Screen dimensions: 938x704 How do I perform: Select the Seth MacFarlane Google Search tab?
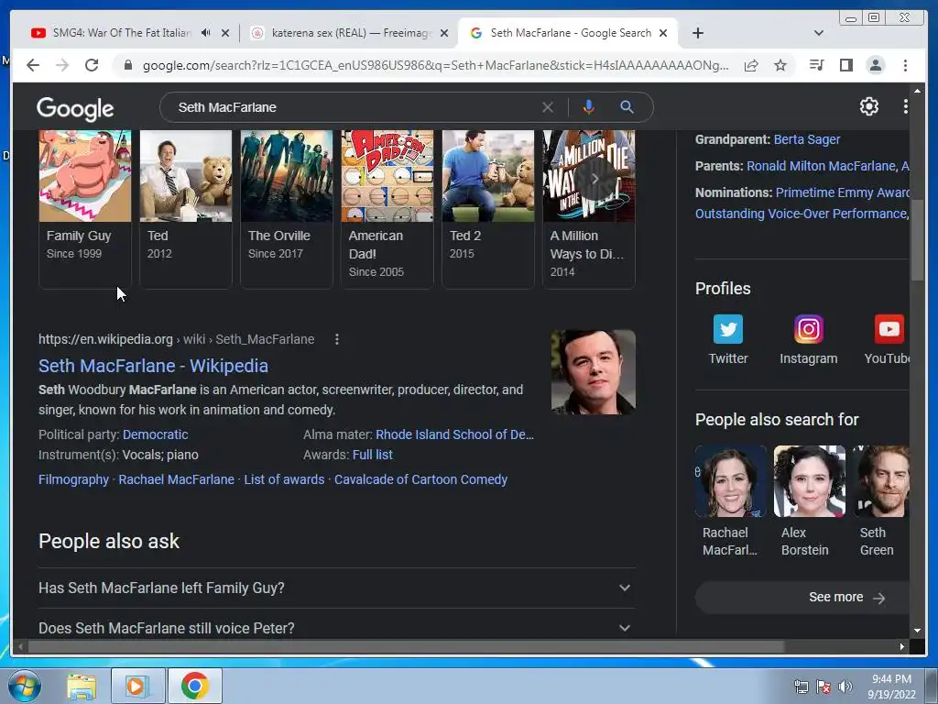click(x=570, y=33)
